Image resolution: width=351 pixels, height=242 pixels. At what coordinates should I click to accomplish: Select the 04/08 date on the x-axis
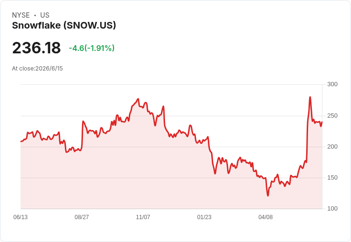coord(266,217)
